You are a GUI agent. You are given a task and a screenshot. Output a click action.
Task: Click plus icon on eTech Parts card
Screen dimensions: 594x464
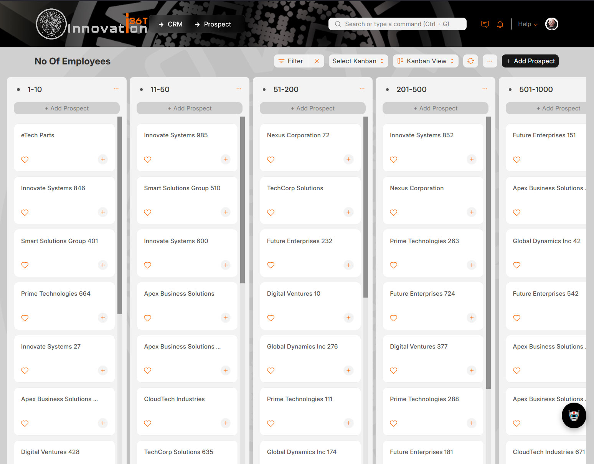pyautogui.click(x=103, y=159)
